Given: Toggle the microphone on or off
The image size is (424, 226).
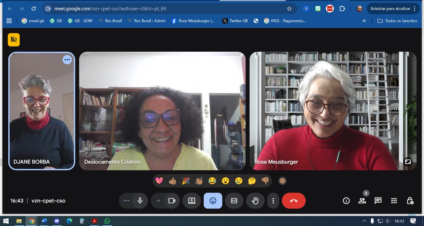Looking at the screenshot, I should click(x=140, y=200).
